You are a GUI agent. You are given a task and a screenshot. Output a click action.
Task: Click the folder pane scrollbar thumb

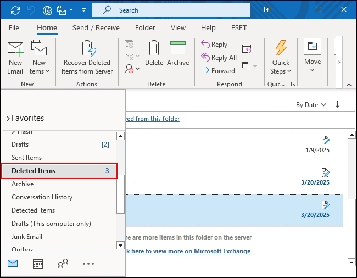point(120,194)
